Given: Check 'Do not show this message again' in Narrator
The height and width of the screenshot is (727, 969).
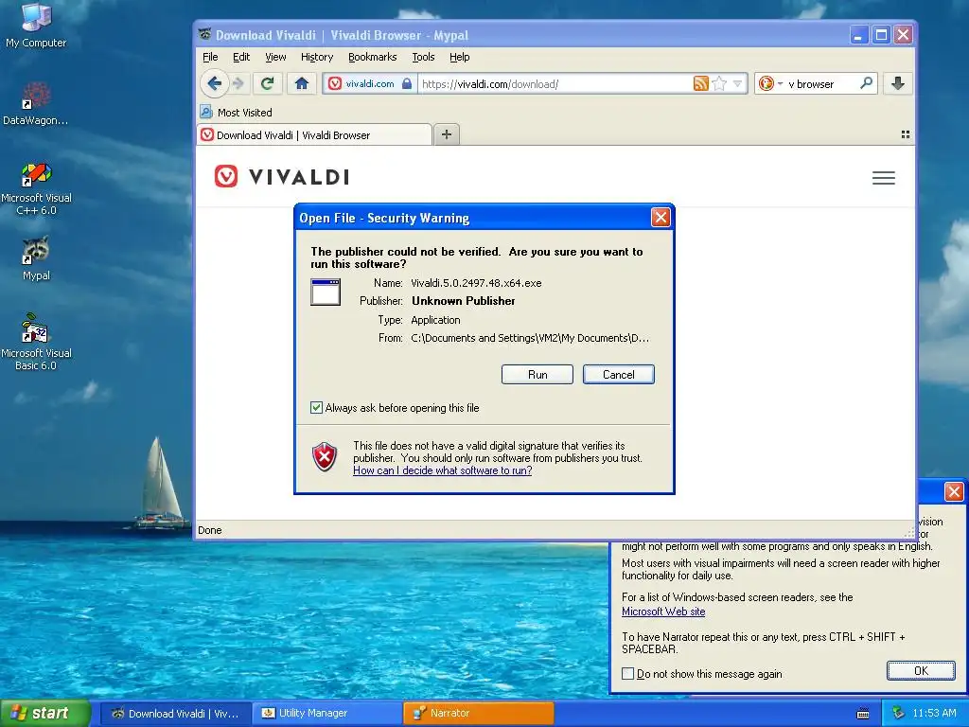Looking at the screenshot, I should tap(628, 673).
